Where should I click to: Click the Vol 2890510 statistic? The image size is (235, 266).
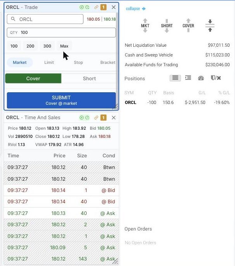(x=20, y=136)
